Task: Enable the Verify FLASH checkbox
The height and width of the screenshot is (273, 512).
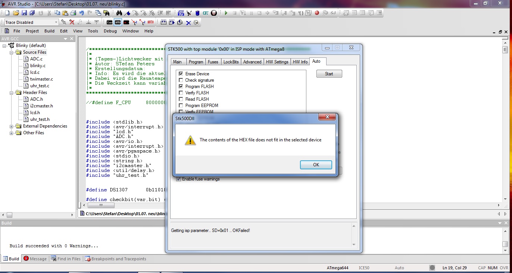Action: 181,93
